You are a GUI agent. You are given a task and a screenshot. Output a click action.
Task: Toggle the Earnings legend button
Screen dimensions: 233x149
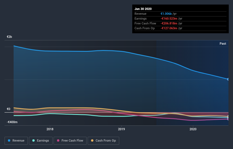pyautogui.click(x=41, y=141)
